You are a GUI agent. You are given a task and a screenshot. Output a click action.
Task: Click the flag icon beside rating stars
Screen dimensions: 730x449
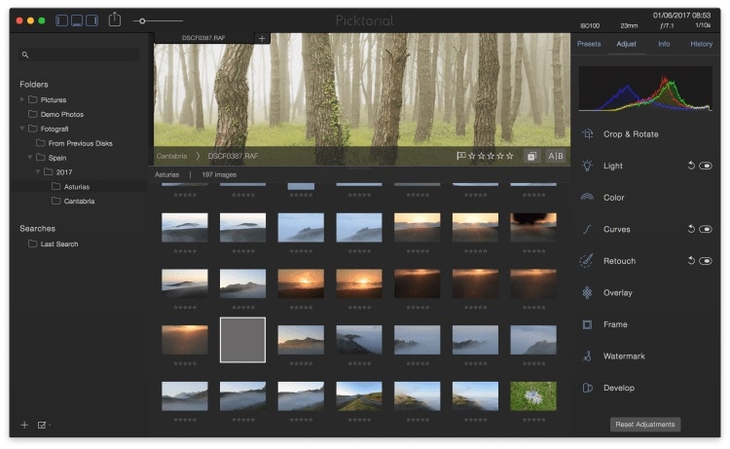point(461,156)
